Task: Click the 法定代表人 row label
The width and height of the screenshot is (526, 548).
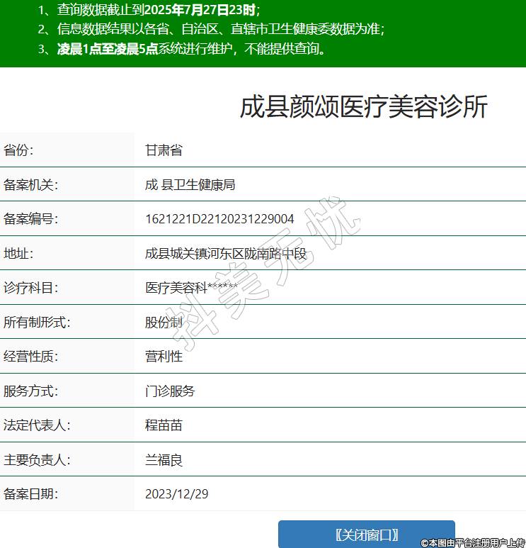Action: click(37, 425)
